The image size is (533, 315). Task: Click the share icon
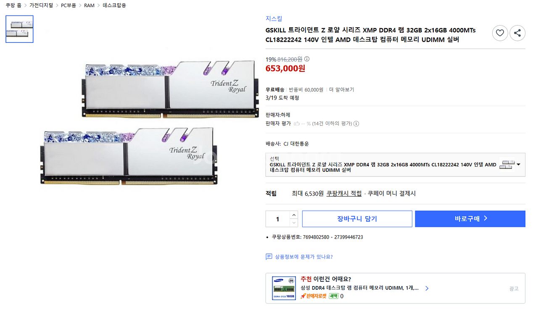point(517,33)
